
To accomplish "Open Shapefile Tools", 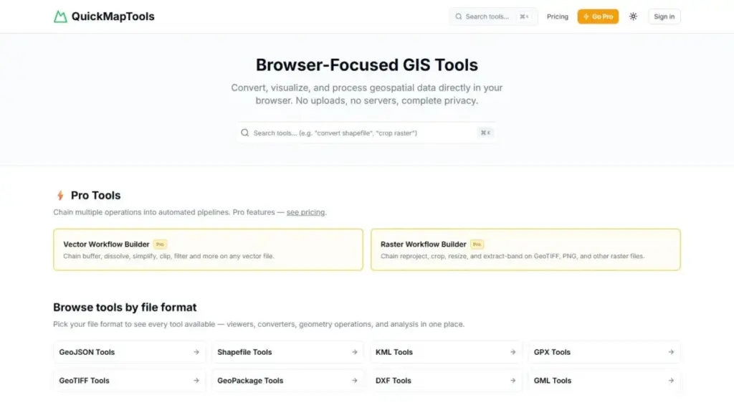I will pos(287,352).
